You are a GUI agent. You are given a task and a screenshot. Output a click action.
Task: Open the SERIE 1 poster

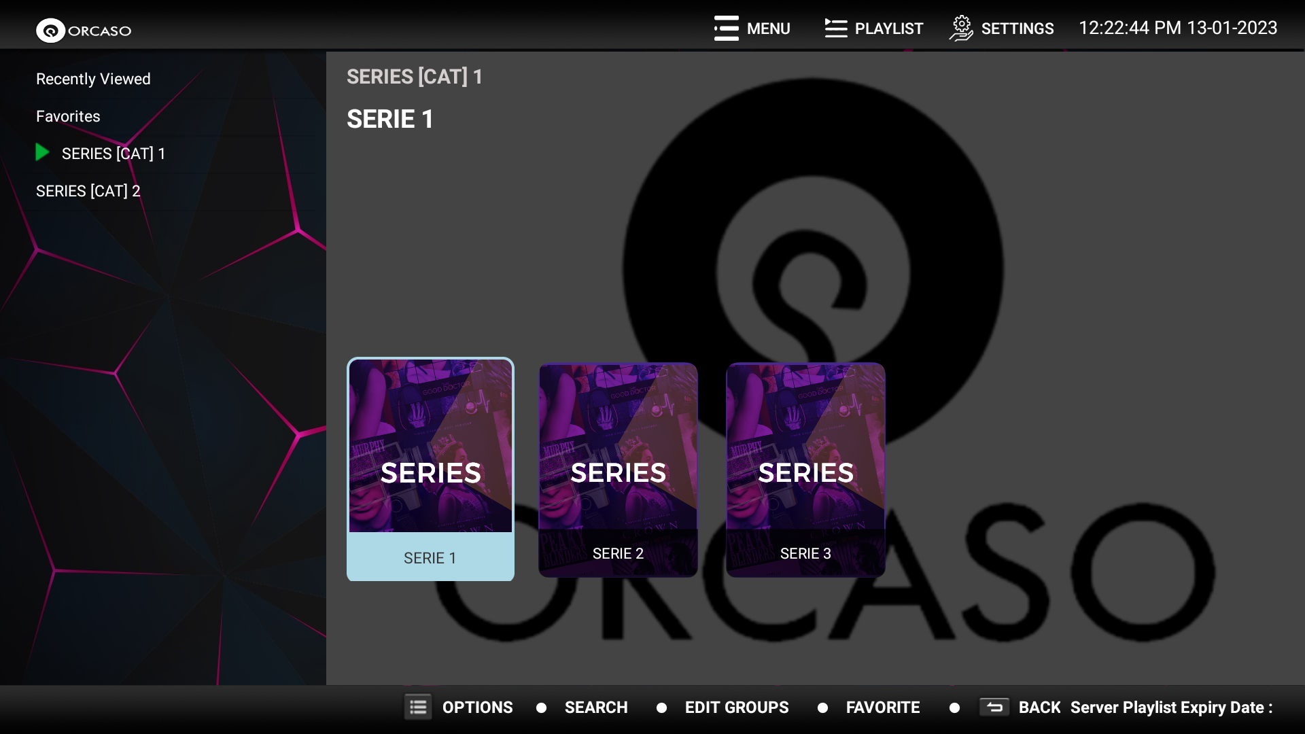click(x=430, y=469)
